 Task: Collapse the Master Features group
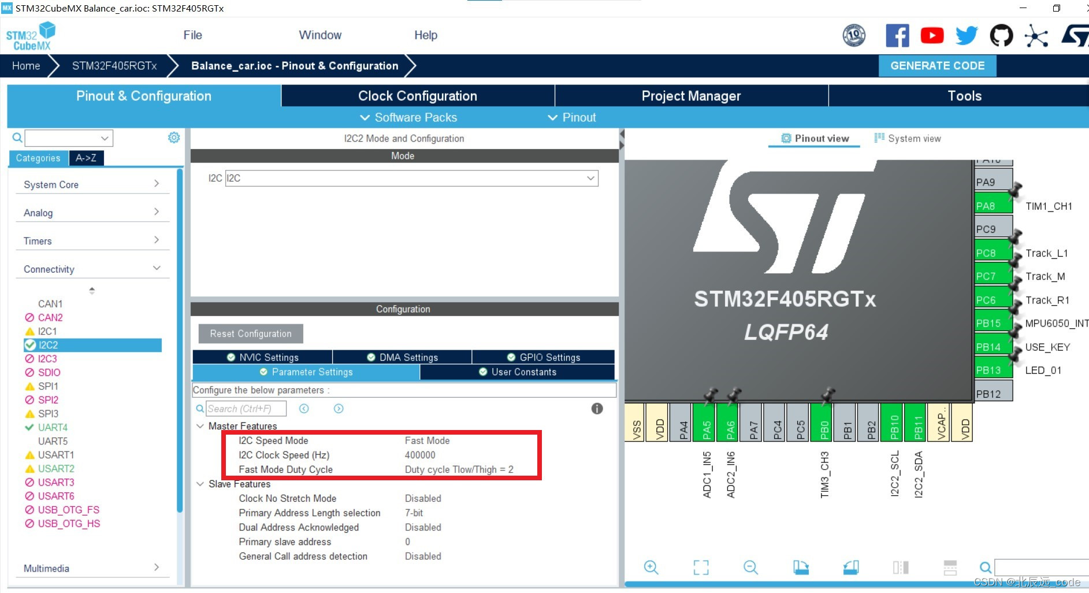(x=200, y=426)
